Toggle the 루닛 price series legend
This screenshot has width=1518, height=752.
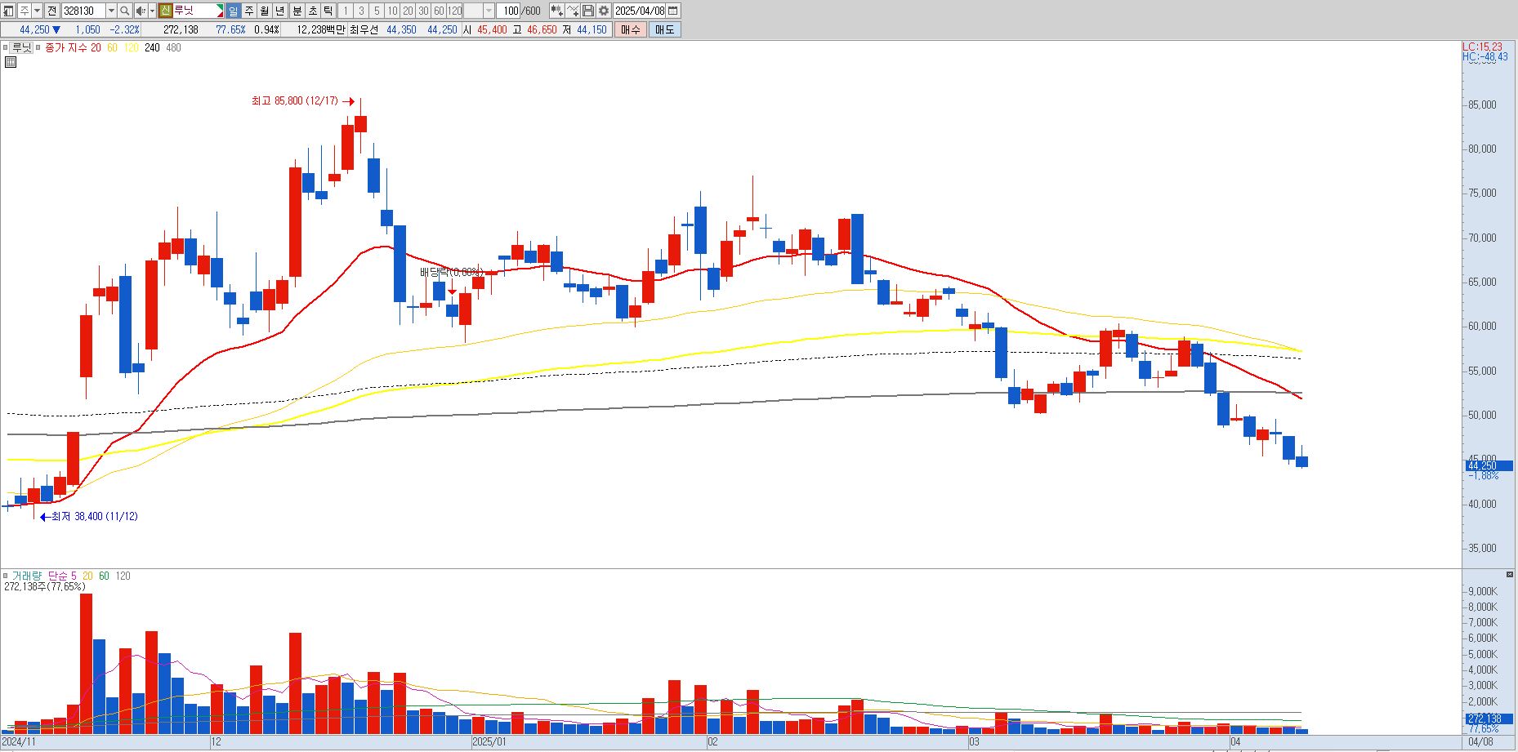[21, 47]
